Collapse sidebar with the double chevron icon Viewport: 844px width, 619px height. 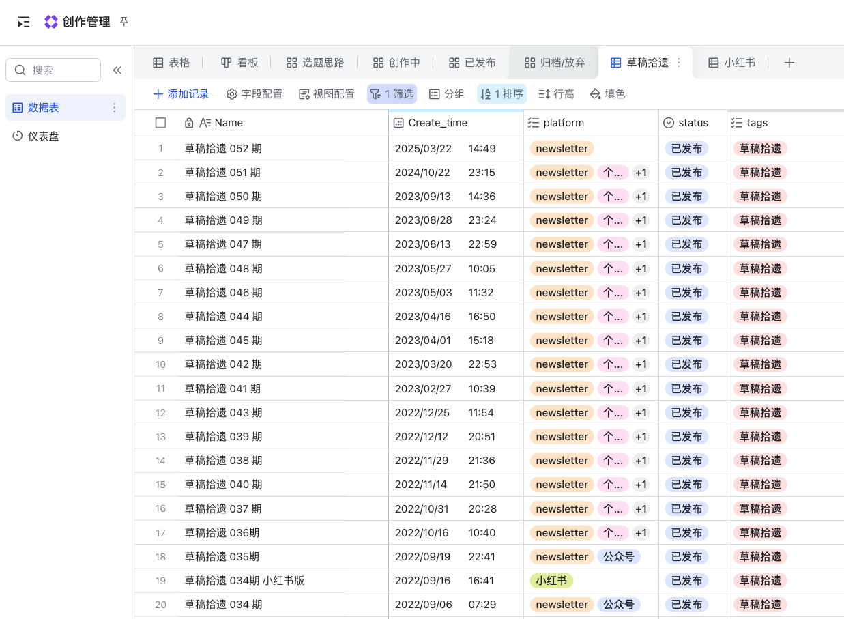click(117, 70)
